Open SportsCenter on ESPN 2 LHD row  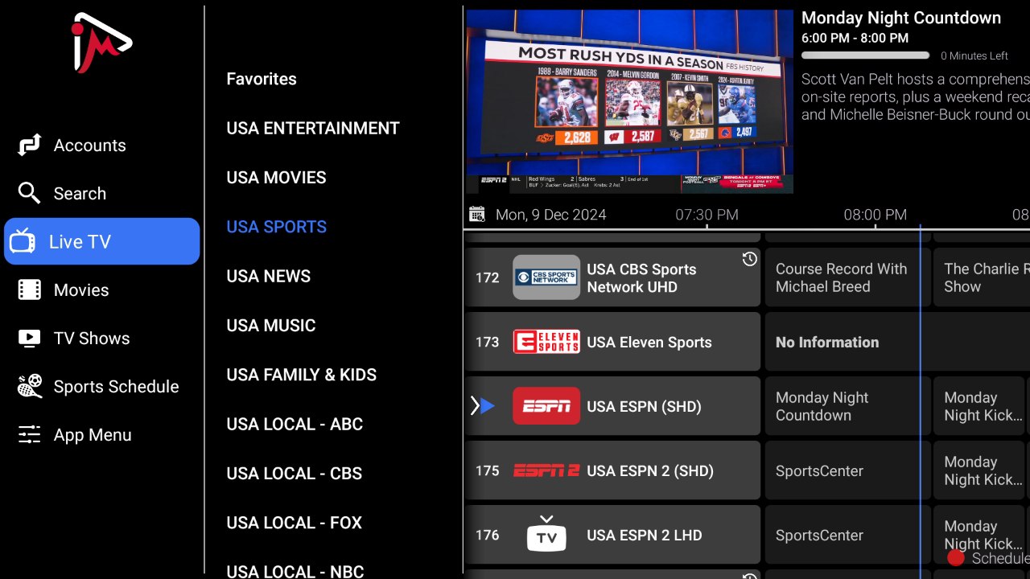pos(847,535)
